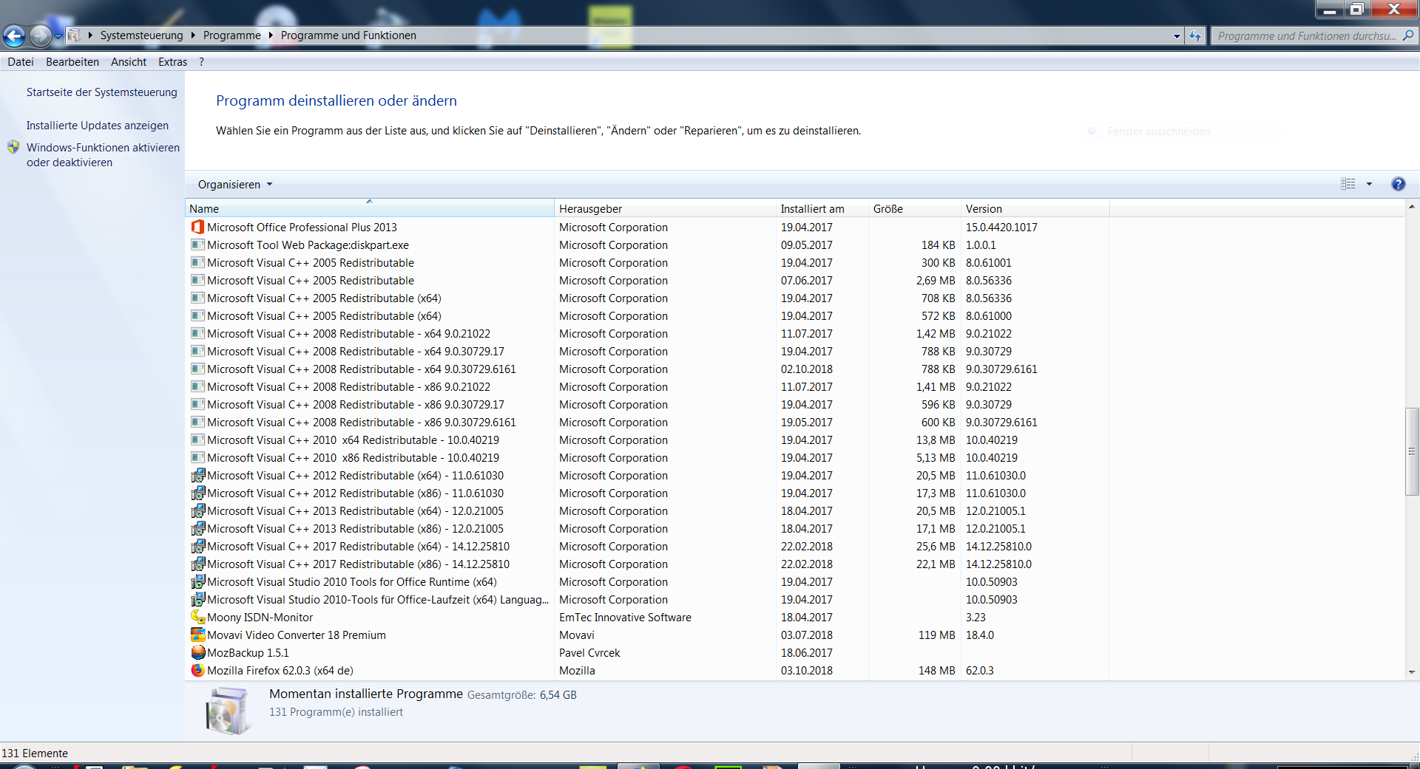Click Programme und Funktionen breadcrumb
1420x769 pixels.
[x=348, y=35]
